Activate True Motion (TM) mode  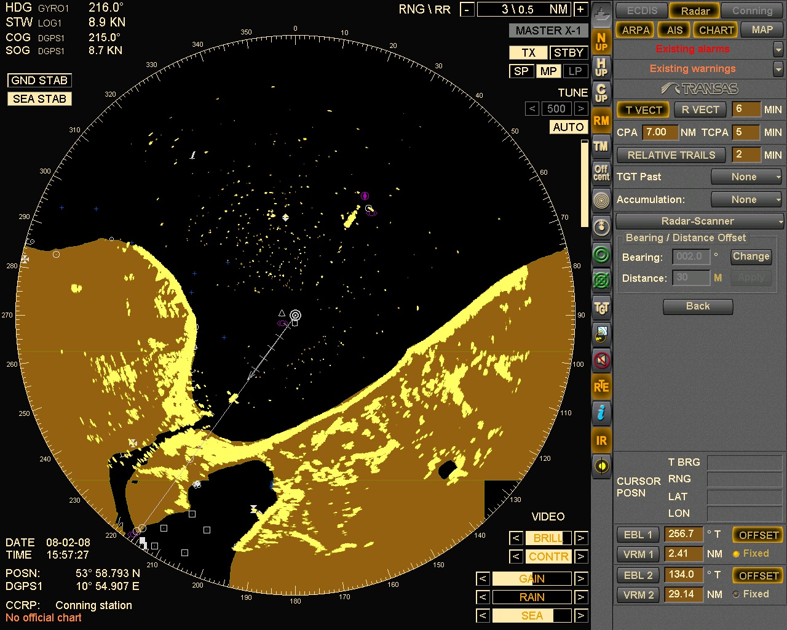pyautogui.click(x=601, y=146)
